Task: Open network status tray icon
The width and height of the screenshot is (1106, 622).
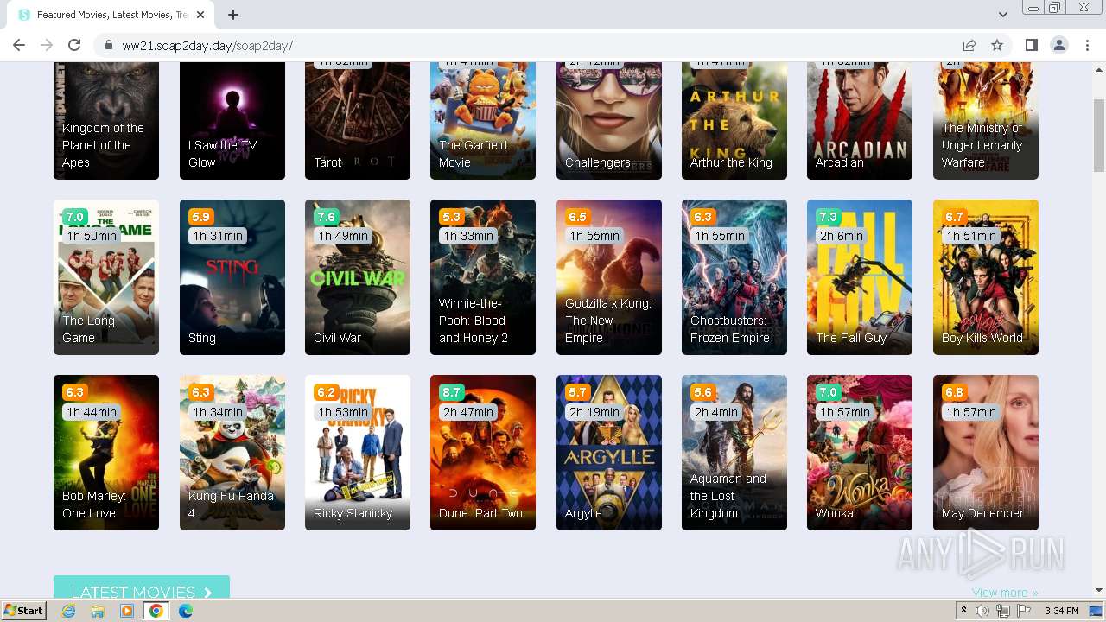Action: tap(1003, 611)
